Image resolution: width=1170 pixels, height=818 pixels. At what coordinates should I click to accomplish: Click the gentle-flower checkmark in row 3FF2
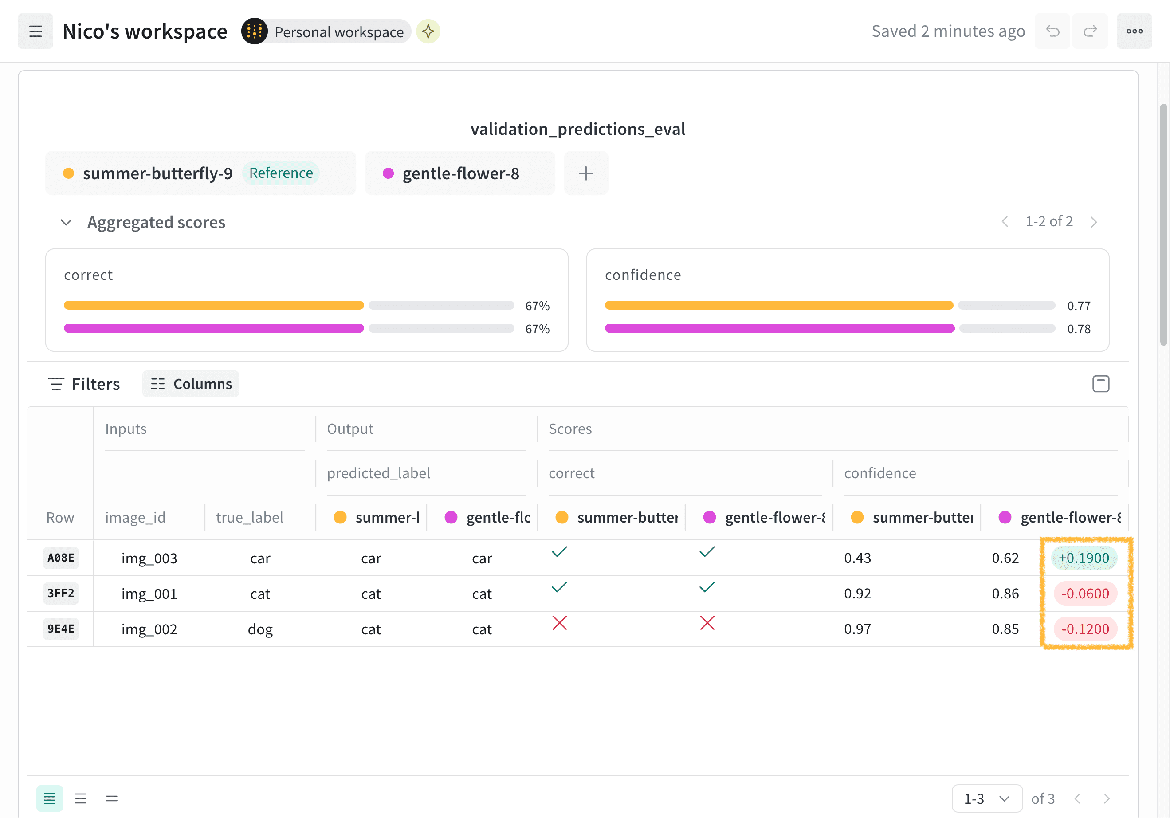(x=707, y=587)
